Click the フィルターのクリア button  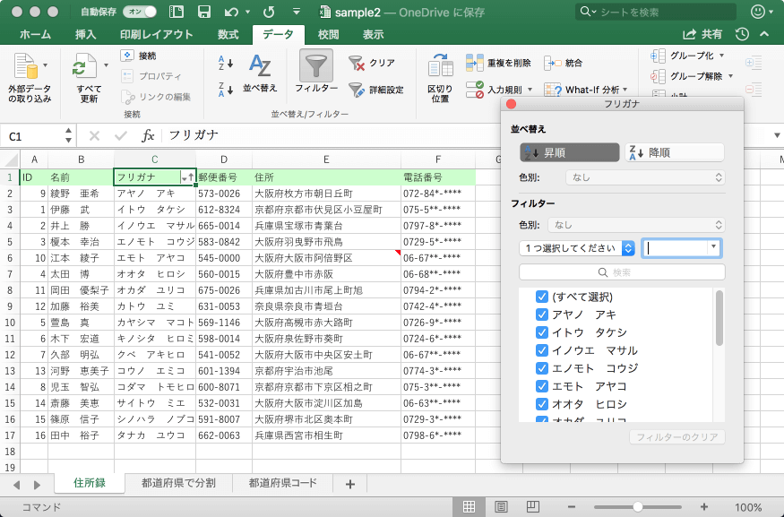point(677,437)
